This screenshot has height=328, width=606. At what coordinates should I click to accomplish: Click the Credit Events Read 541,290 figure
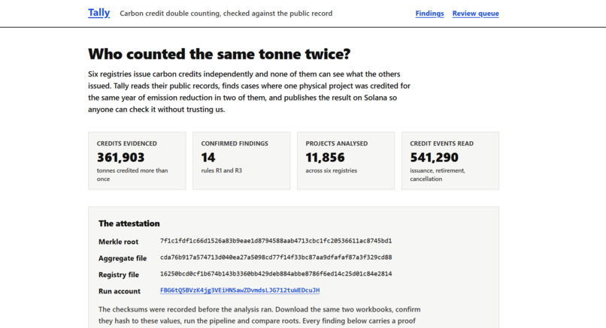coord(434,158)
